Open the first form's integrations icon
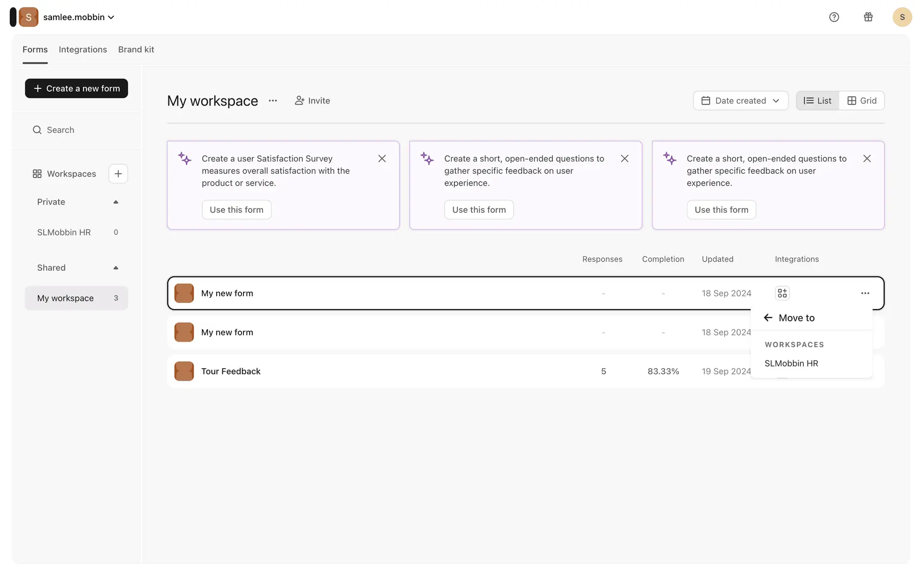The width and height of the screenshot is (922, 576). pyautogui.click(x=782, y=293)
